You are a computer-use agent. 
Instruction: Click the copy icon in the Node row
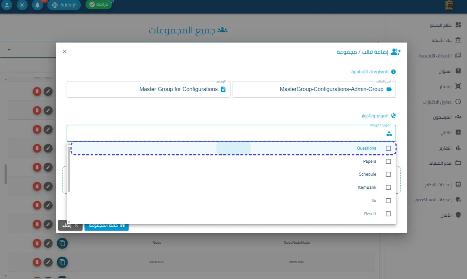[x=62, y=243]
